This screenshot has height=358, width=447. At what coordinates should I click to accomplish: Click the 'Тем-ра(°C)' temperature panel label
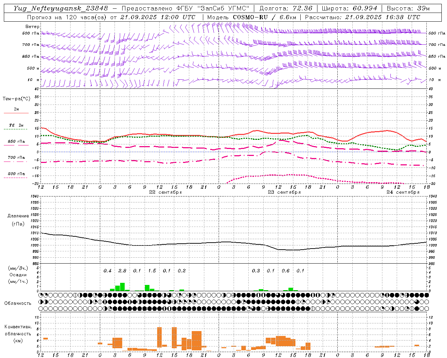tap(16, 99)
